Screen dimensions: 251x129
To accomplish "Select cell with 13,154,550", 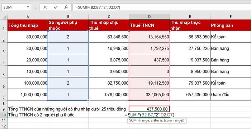I will (x=150, y=37).
